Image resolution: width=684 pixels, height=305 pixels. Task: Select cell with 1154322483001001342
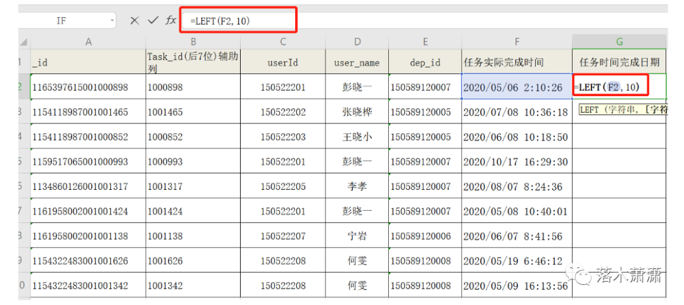pyautogui.click(x=88, y=286)
